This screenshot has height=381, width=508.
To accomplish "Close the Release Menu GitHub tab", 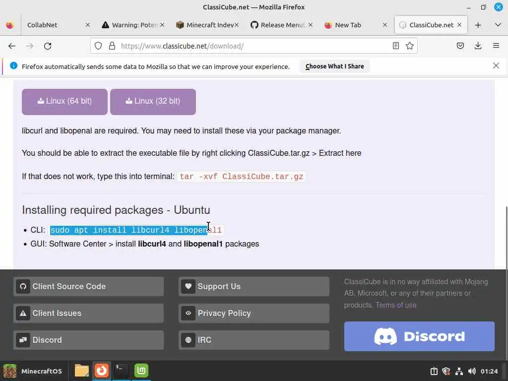I will tap(311, 25).
